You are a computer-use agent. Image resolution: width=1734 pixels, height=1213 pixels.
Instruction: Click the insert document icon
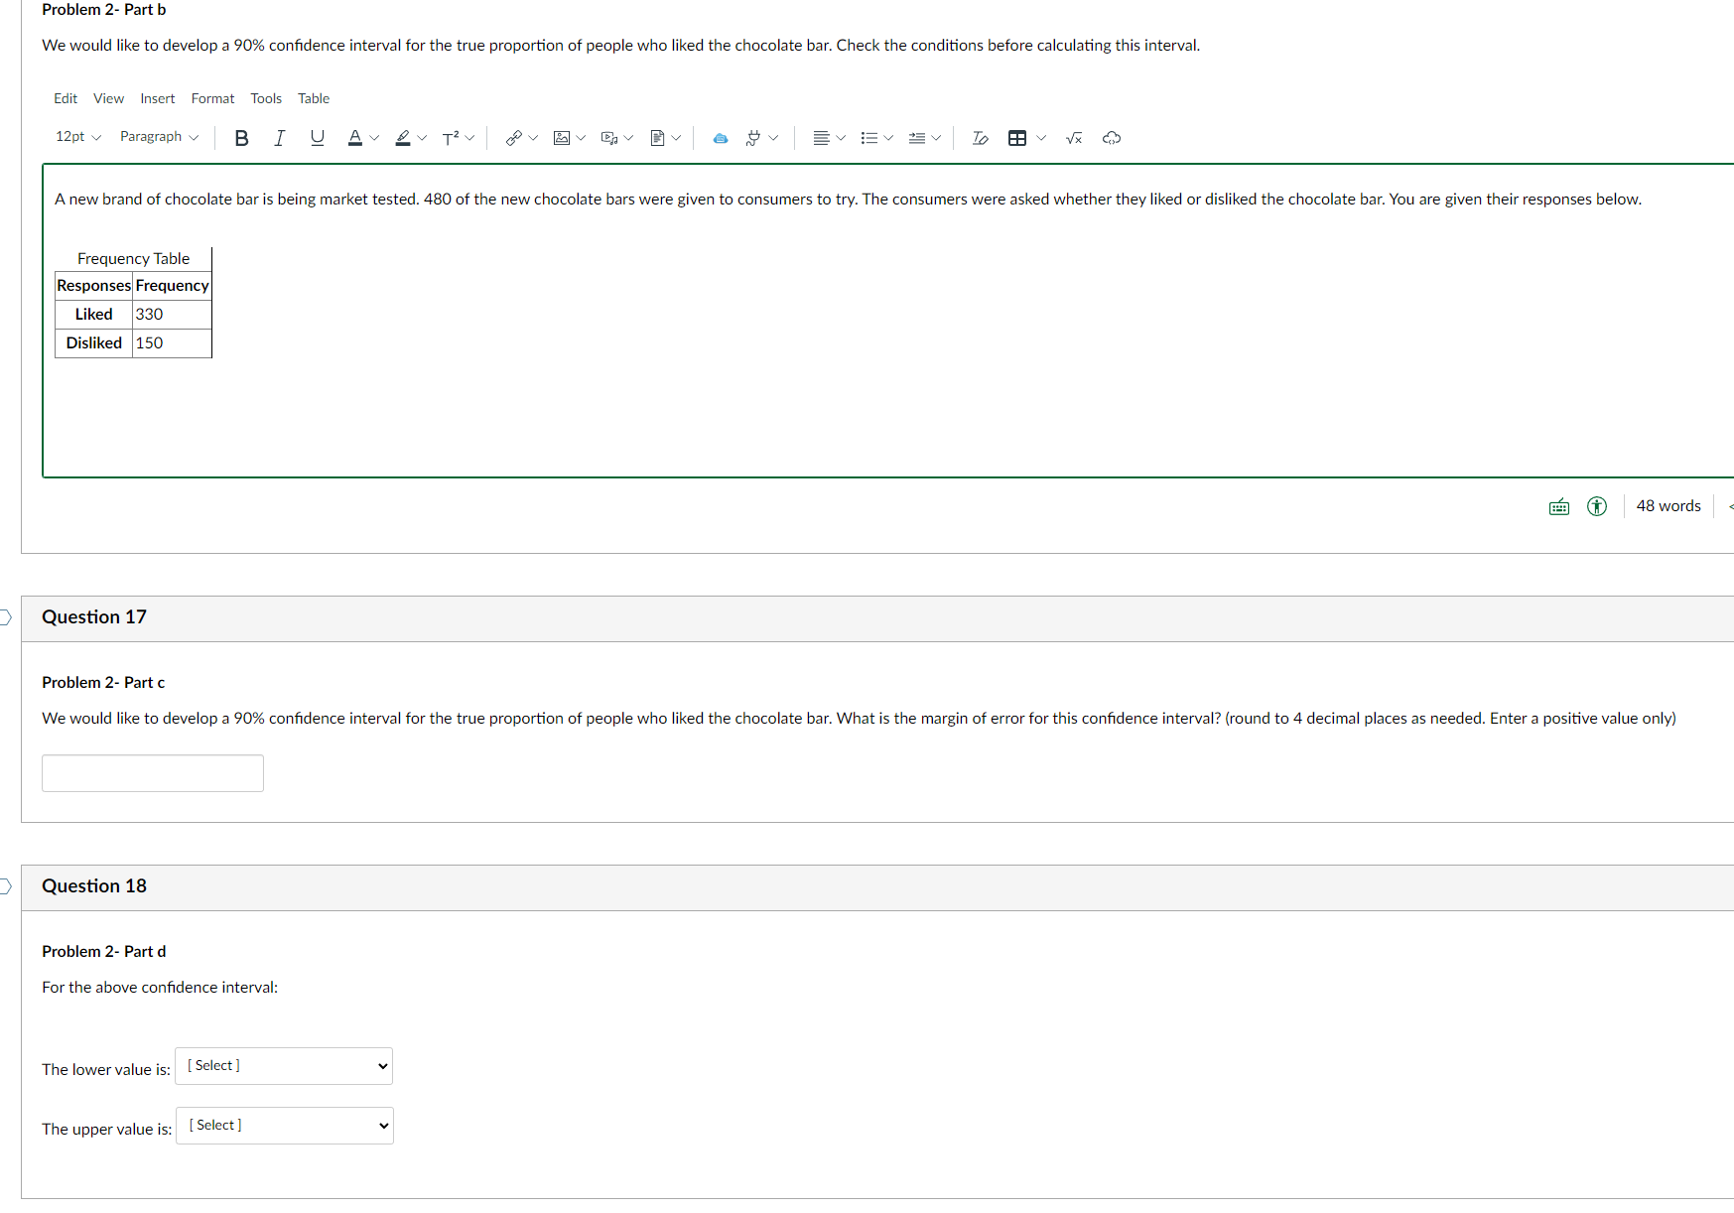pyautogui.click(x=657, y=138)
